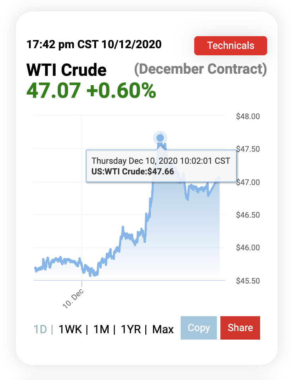This screenshot has width=292, height=380.
Task: Copy the WTI Crude chart
Action: (198, 328)
